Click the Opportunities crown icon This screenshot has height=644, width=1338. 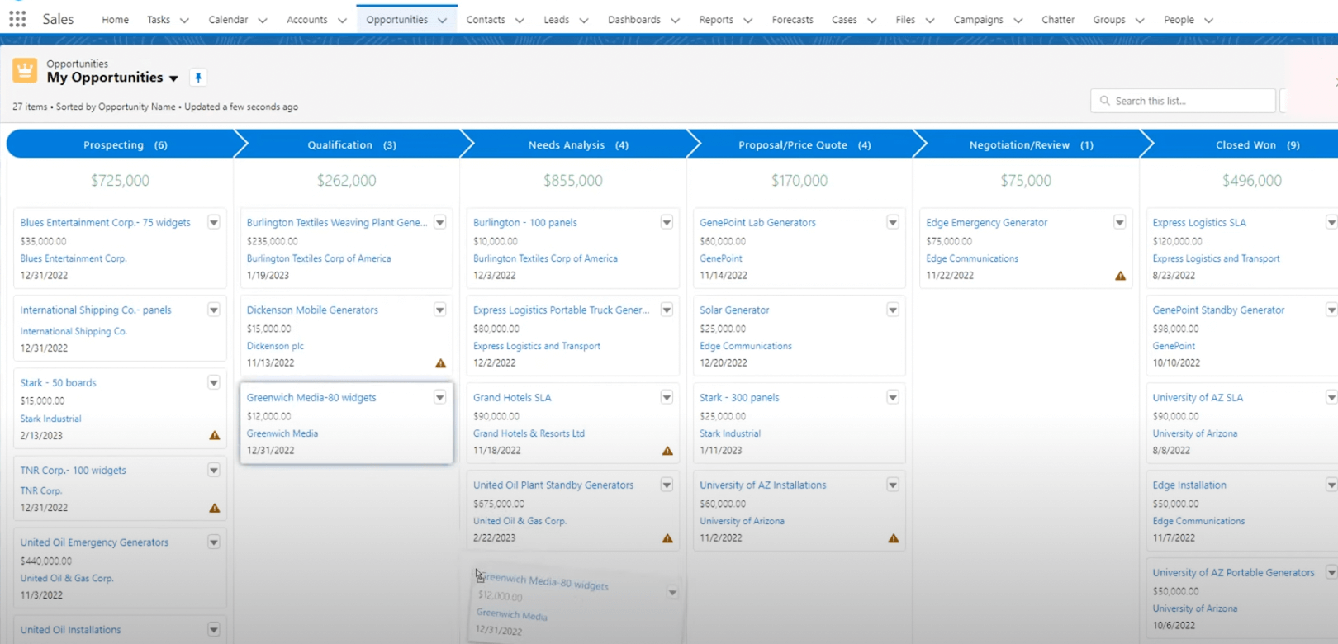(x=25, y=71)
